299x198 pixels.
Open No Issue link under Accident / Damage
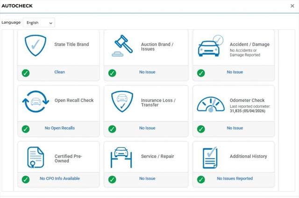235,72
